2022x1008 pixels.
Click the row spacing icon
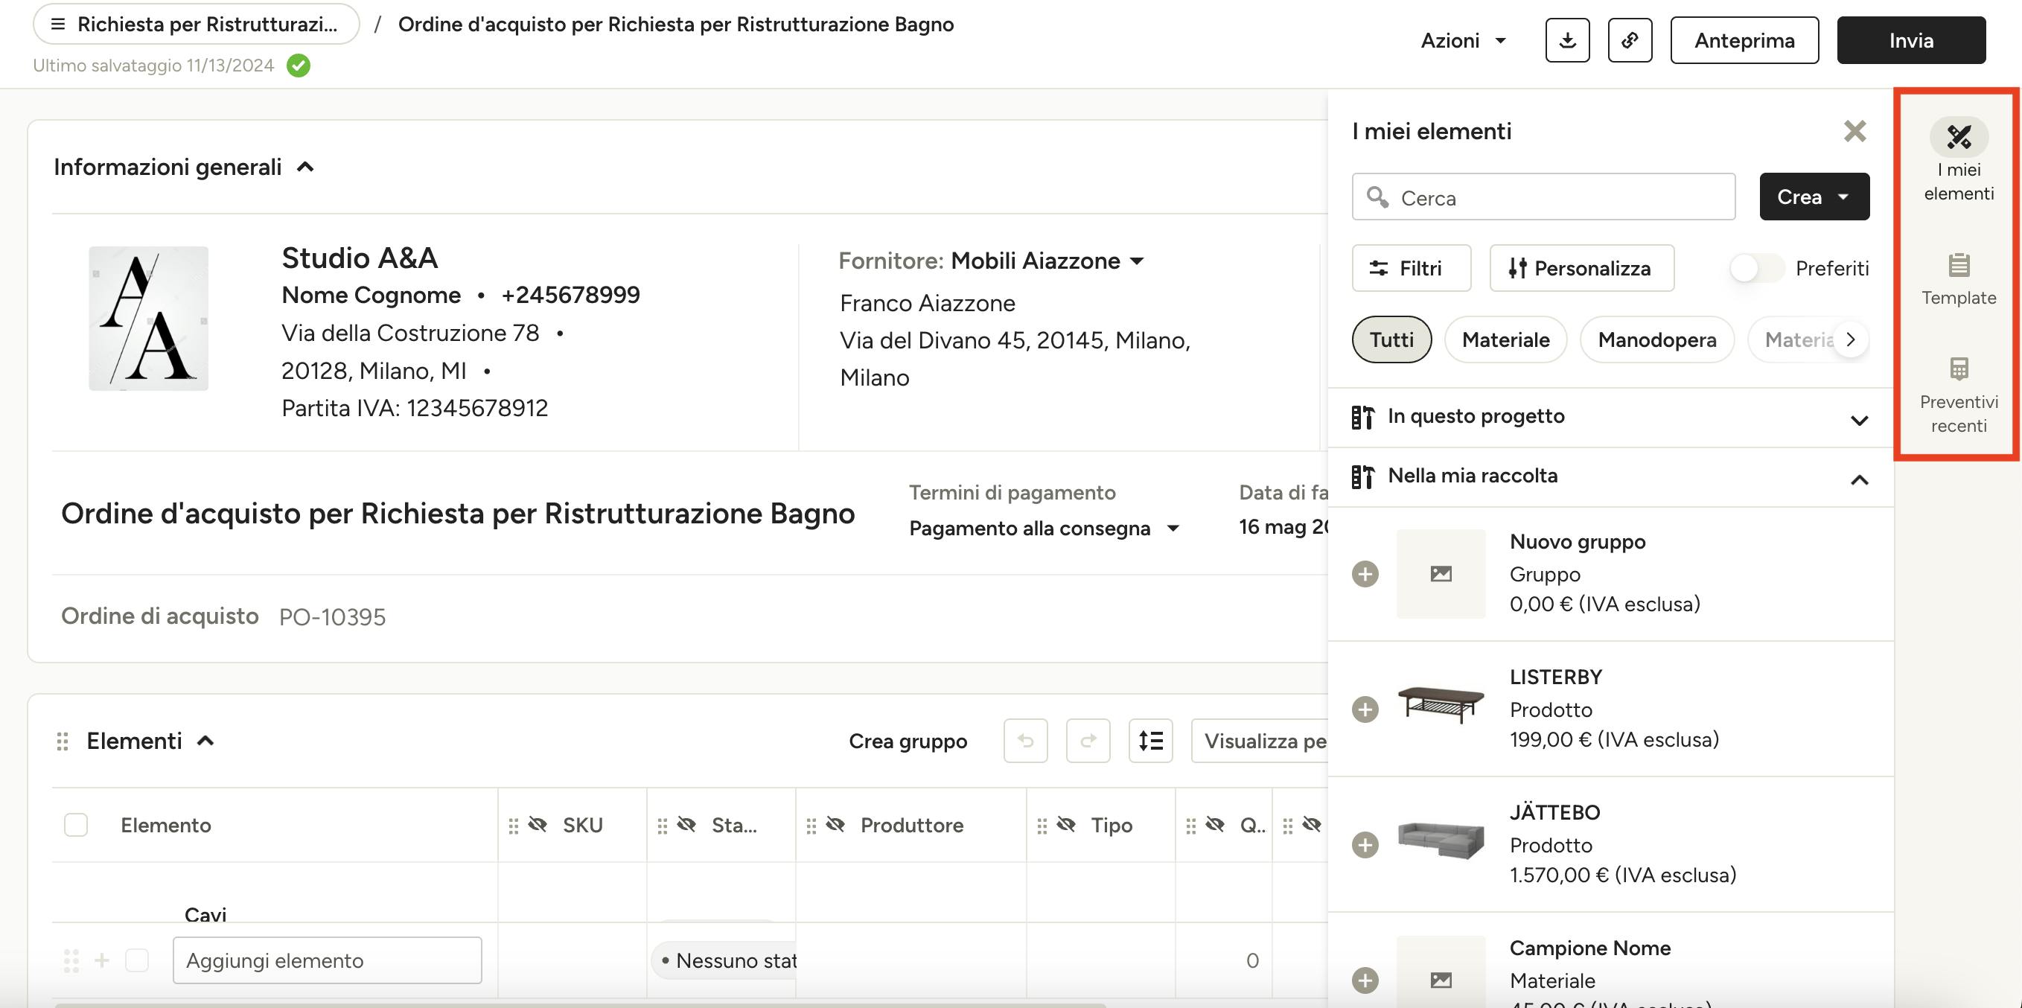click(x=1151, y=740)
